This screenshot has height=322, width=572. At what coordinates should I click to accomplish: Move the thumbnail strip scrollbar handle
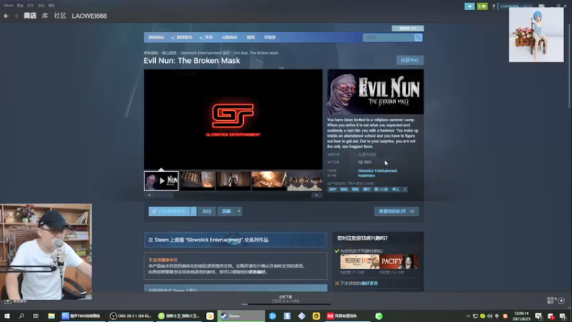coord(162,195)
